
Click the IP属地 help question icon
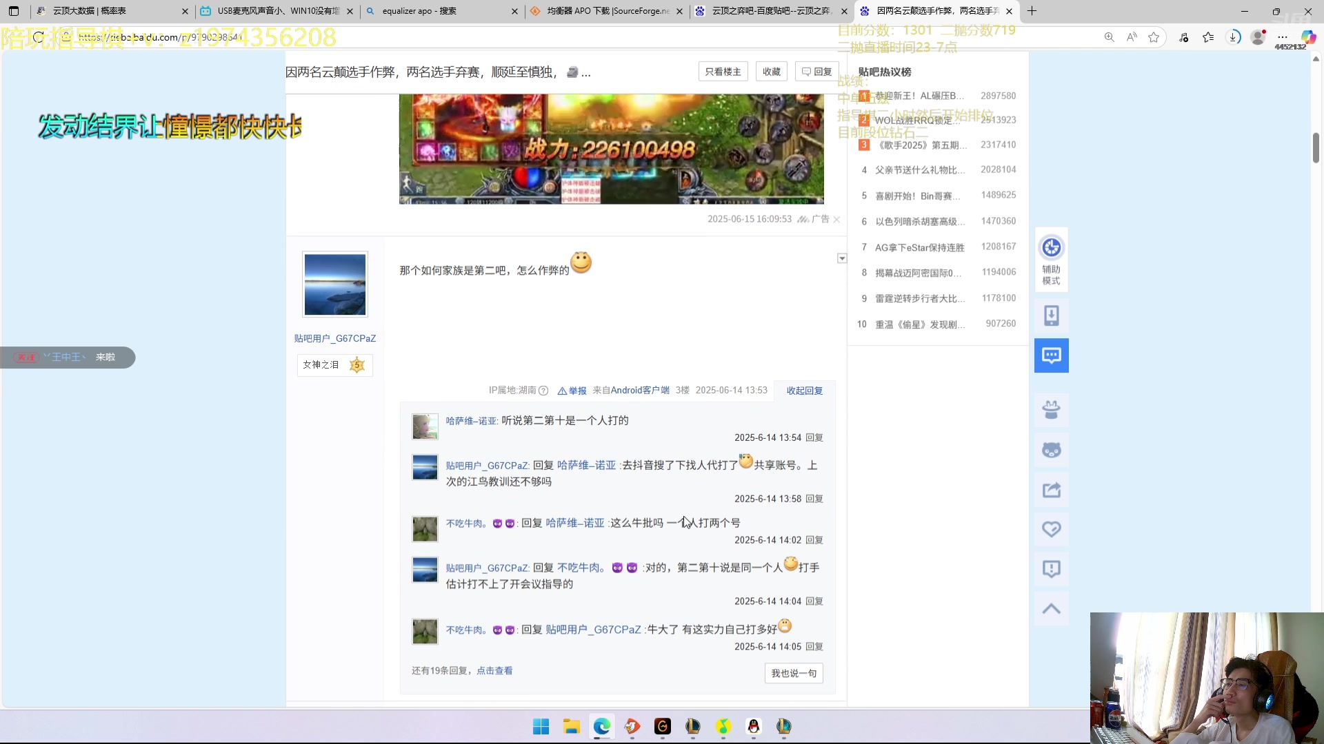(543, 391)
